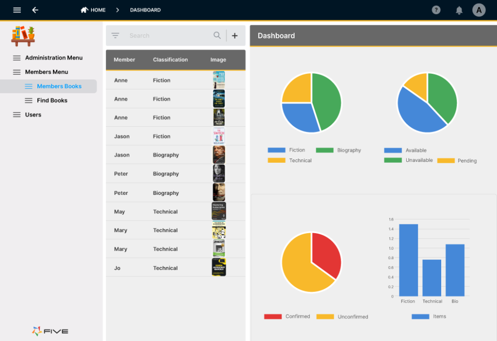Open Jo Technical JavaScript book thumbnail
This screenshot has height=341, width=497.
(219, 267)
